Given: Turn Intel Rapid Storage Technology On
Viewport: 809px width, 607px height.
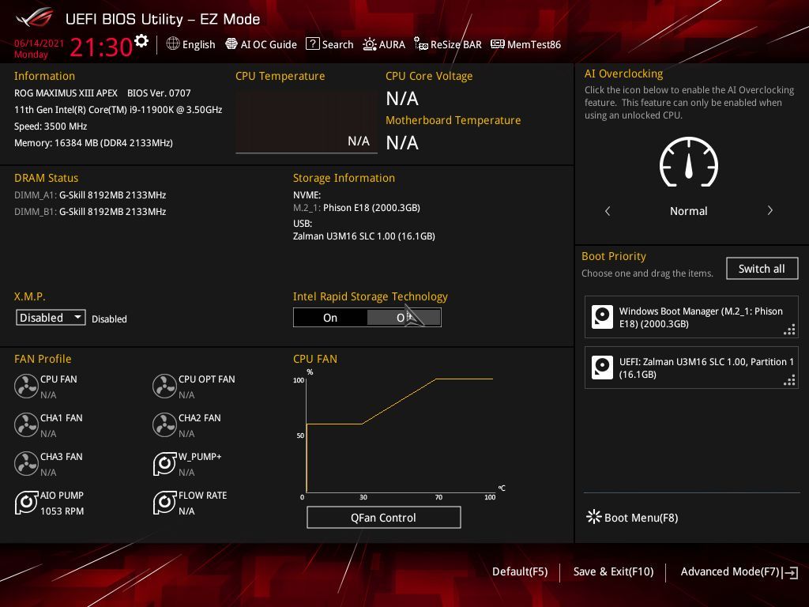Looking at the screenshot, I should (x=330, y=318).
